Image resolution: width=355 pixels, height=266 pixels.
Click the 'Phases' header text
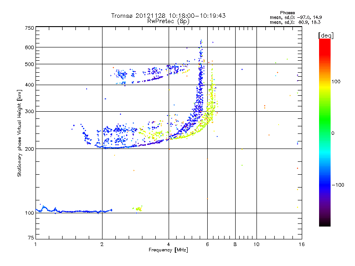287,13
